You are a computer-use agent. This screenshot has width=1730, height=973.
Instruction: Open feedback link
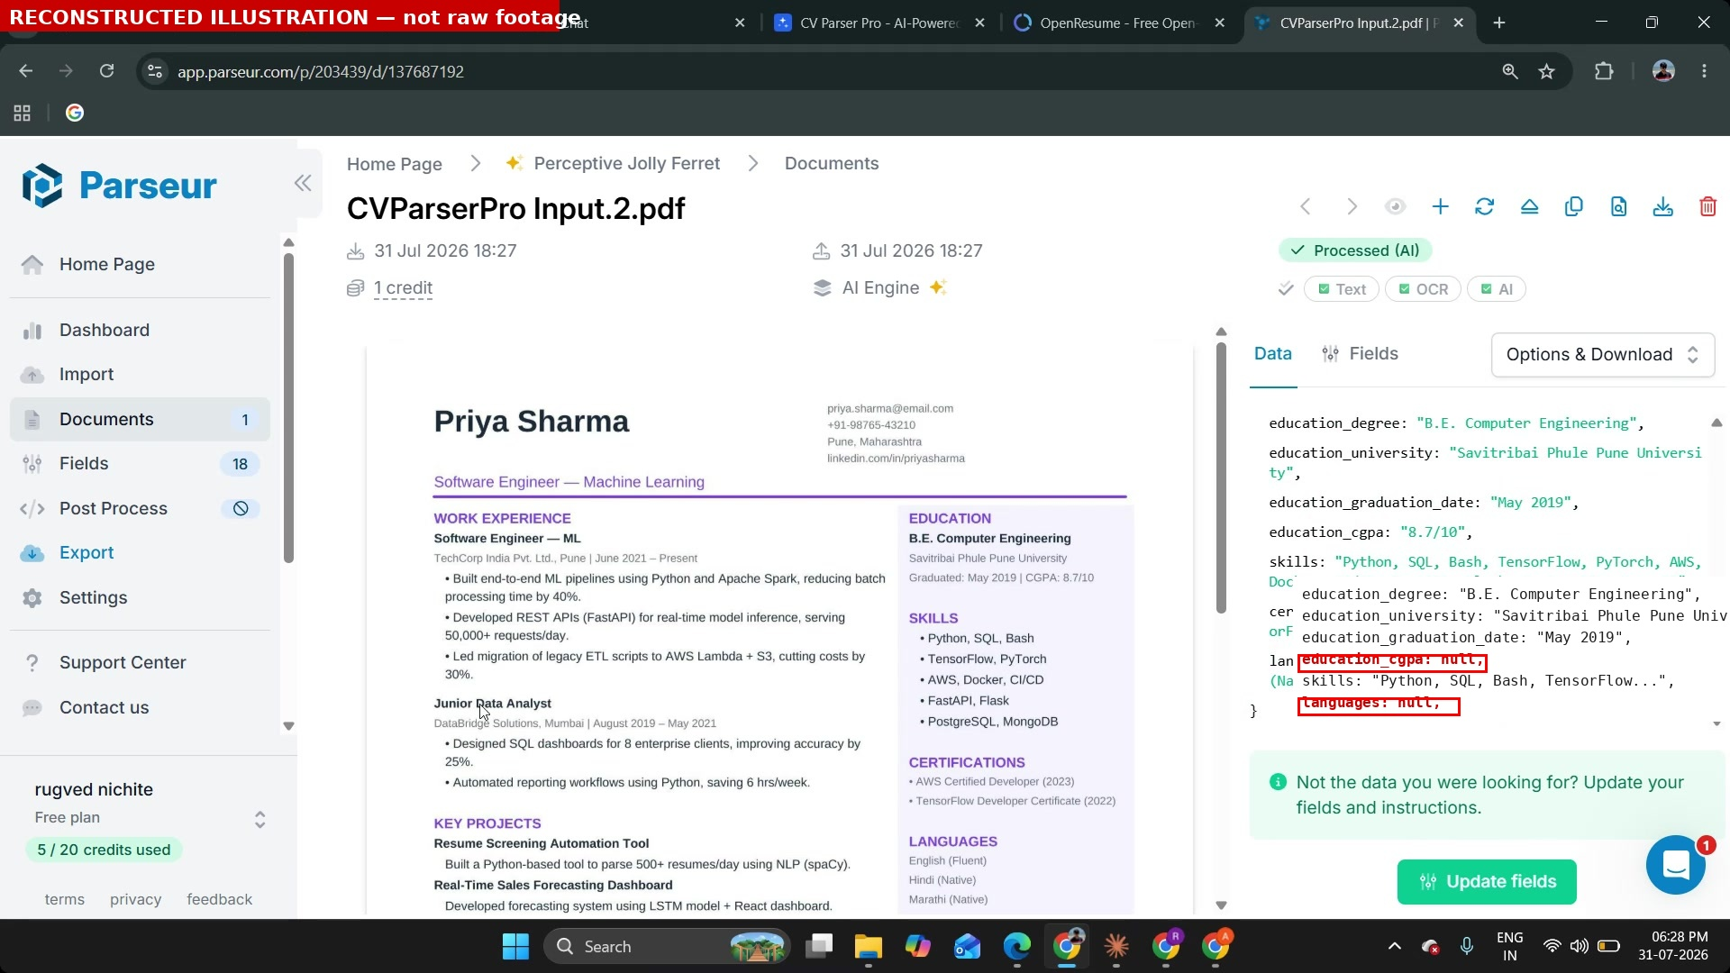point(219,899)
